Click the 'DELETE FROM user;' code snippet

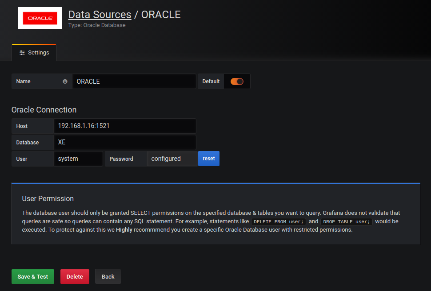(279, 221)
